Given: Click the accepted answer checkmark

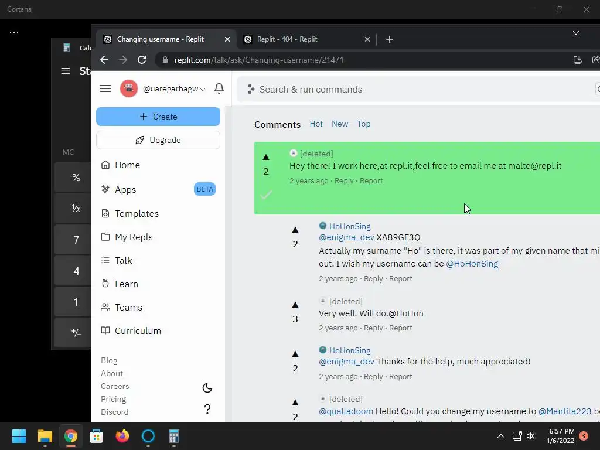Looking at the screenshot, I should tap(266, 195).
